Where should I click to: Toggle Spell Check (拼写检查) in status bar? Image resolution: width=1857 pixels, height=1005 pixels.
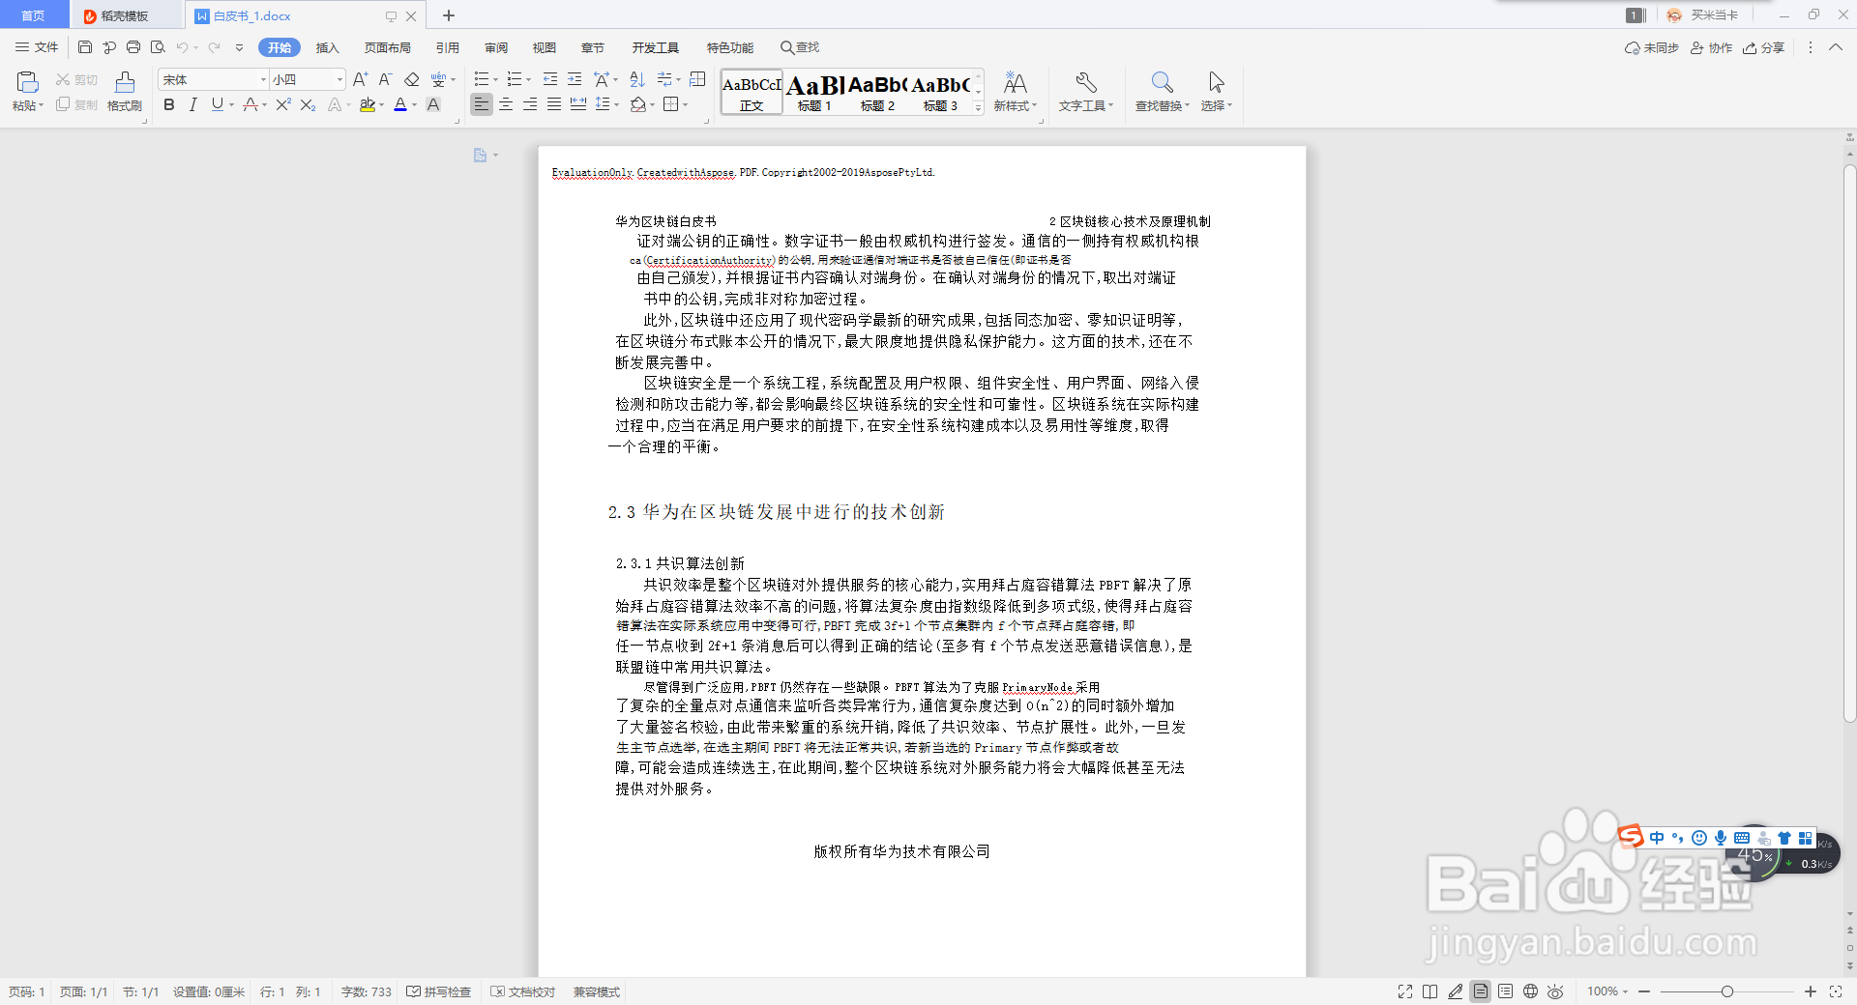click(x=439, y=992)
